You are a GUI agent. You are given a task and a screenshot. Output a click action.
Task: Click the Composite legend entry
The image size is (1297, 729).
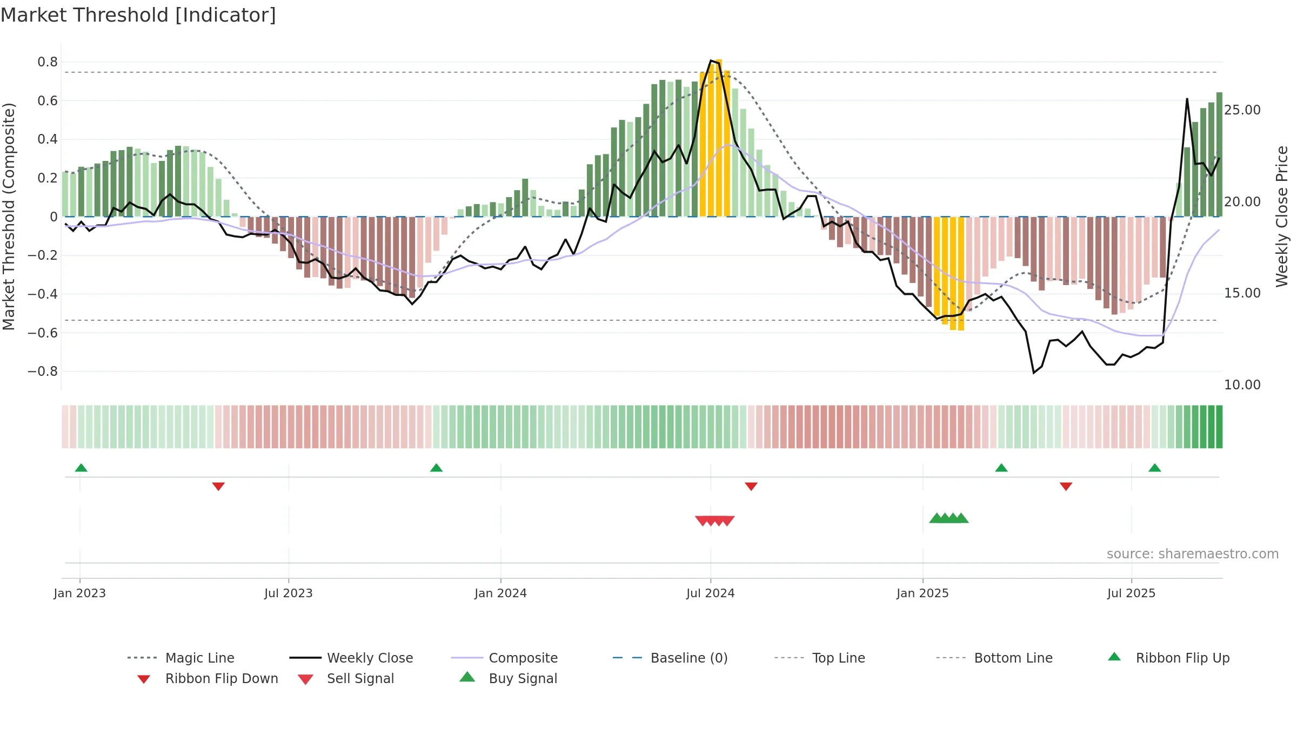(x=504, y=658)
